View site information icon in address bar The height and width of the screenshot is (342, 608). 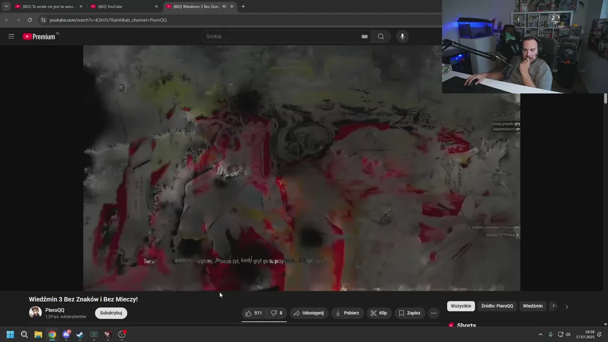[43, 20]
